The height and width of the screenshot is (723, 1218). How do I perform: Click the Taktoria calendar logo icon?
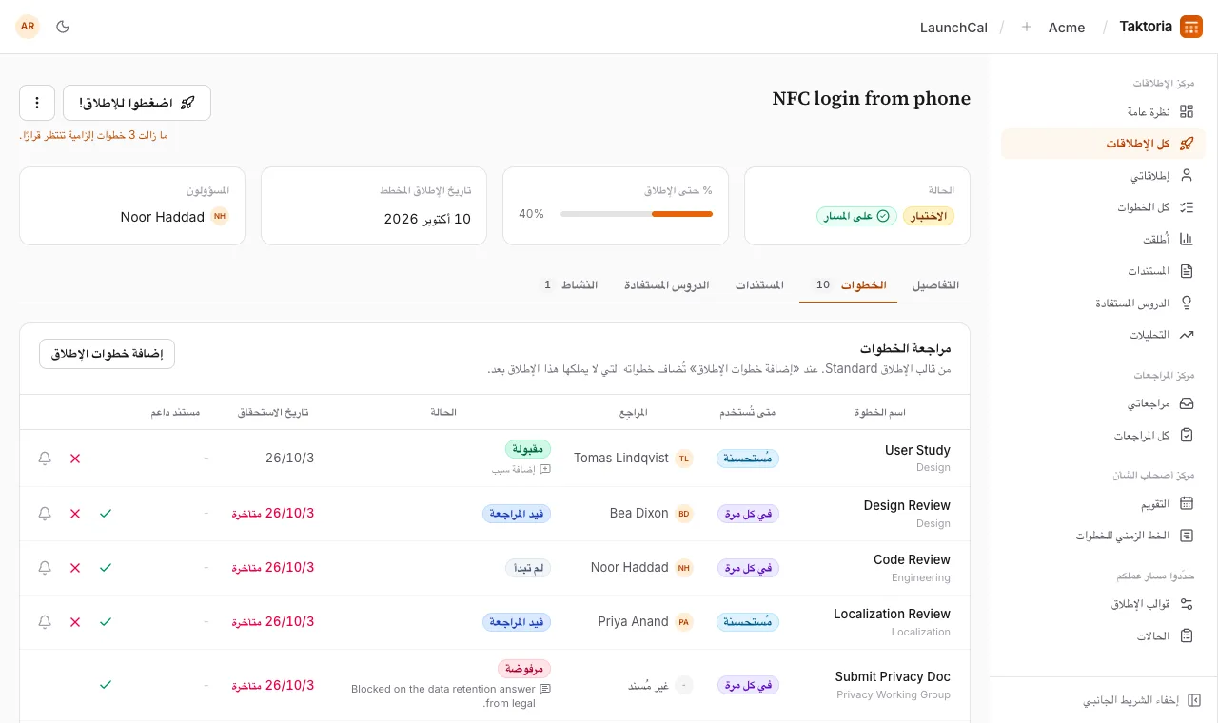pos(1191,27)
